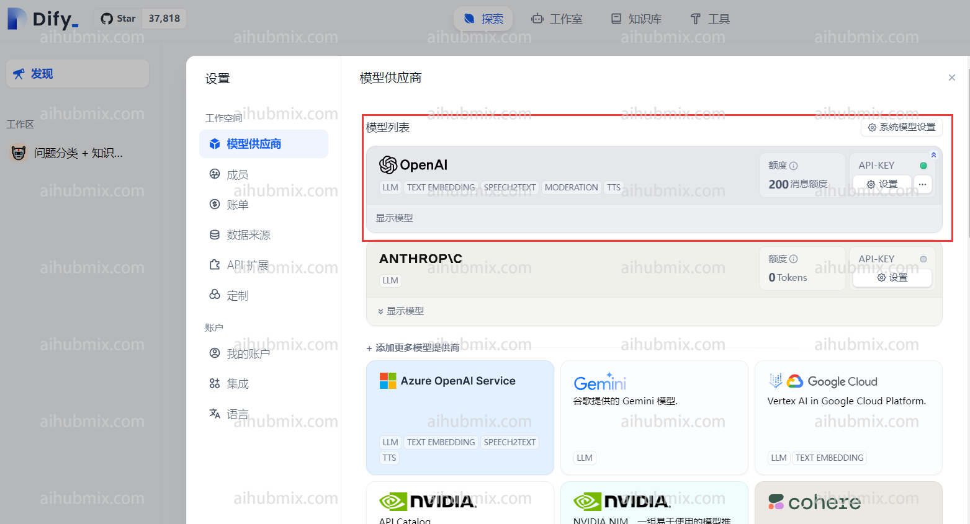This screenshot has height=524, width=970.
Task: Click the 我的账户 user icon
Action: (215, 353)
